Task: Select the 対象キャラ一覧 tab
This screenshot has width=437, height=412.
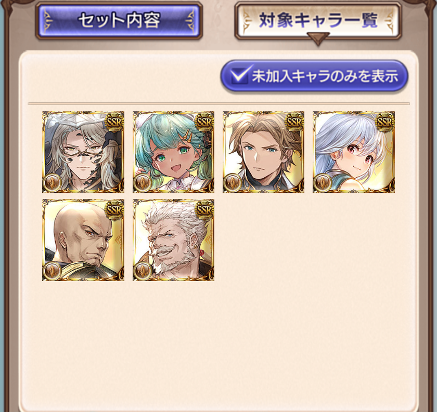Action: pos(318,21)
